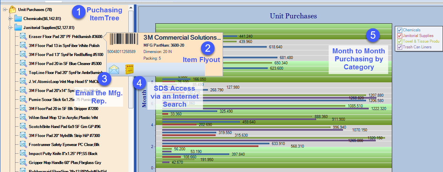
Task: Click the Chemicals folder icon
Action: pyautogui.click(x=18, y=19)
